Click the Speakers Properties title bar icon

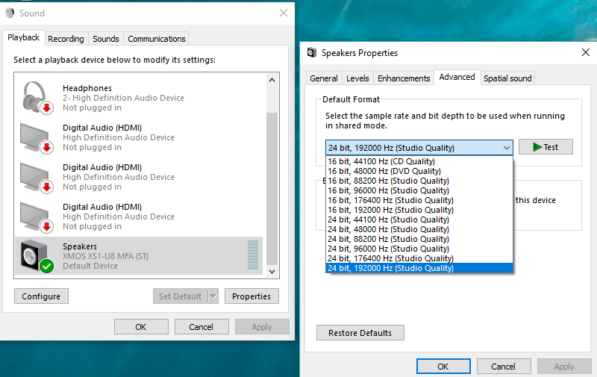(312, 52)
